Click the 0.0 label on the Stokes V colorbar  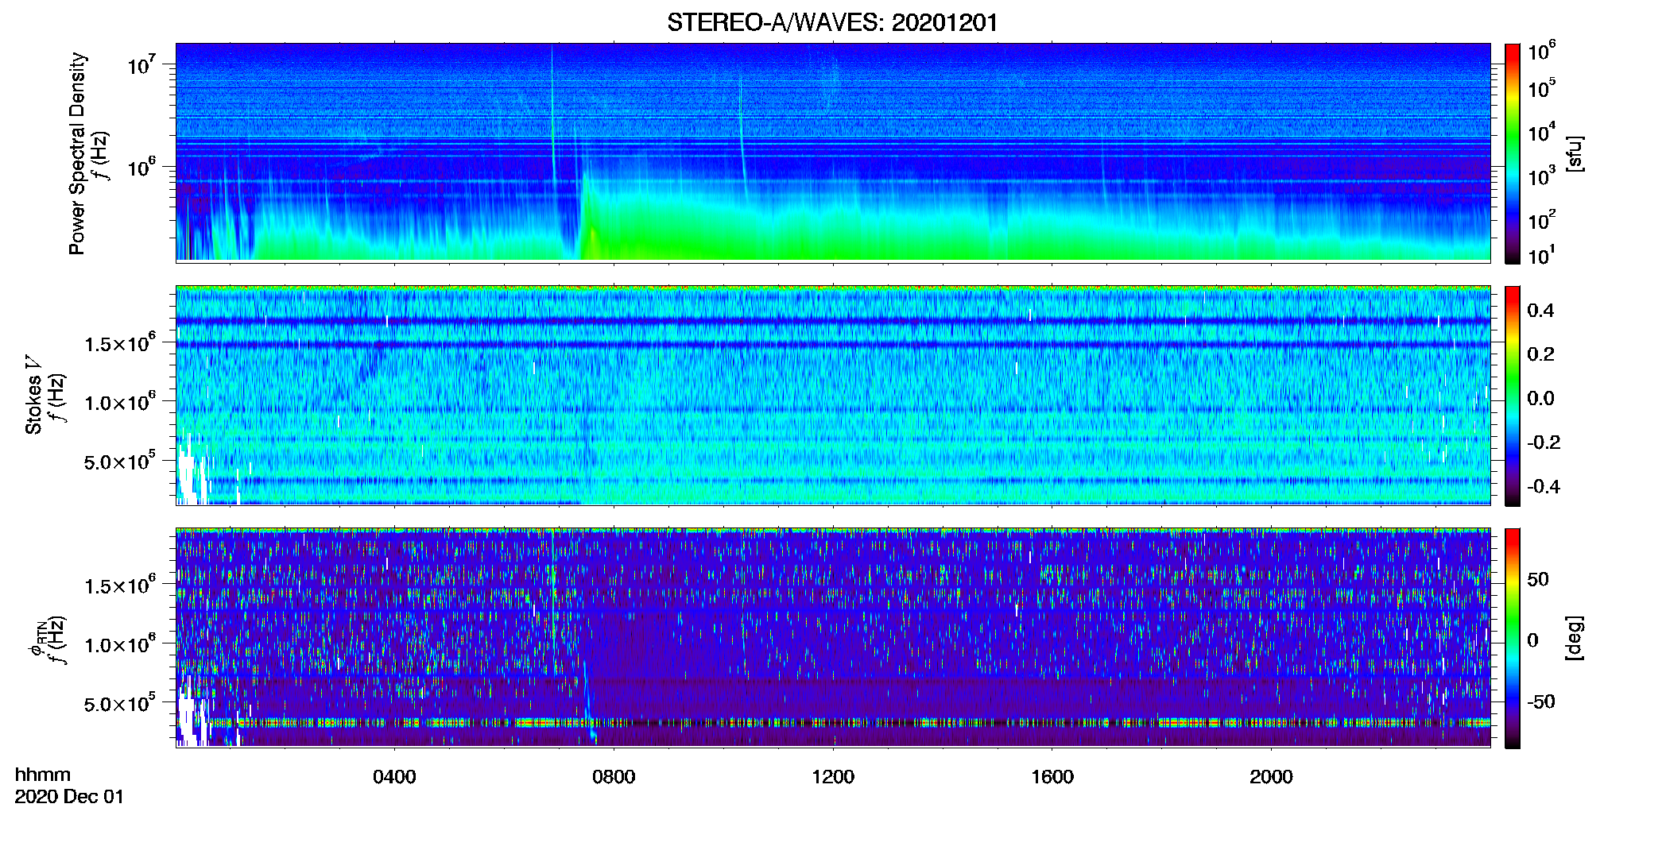click(1540, 399)
